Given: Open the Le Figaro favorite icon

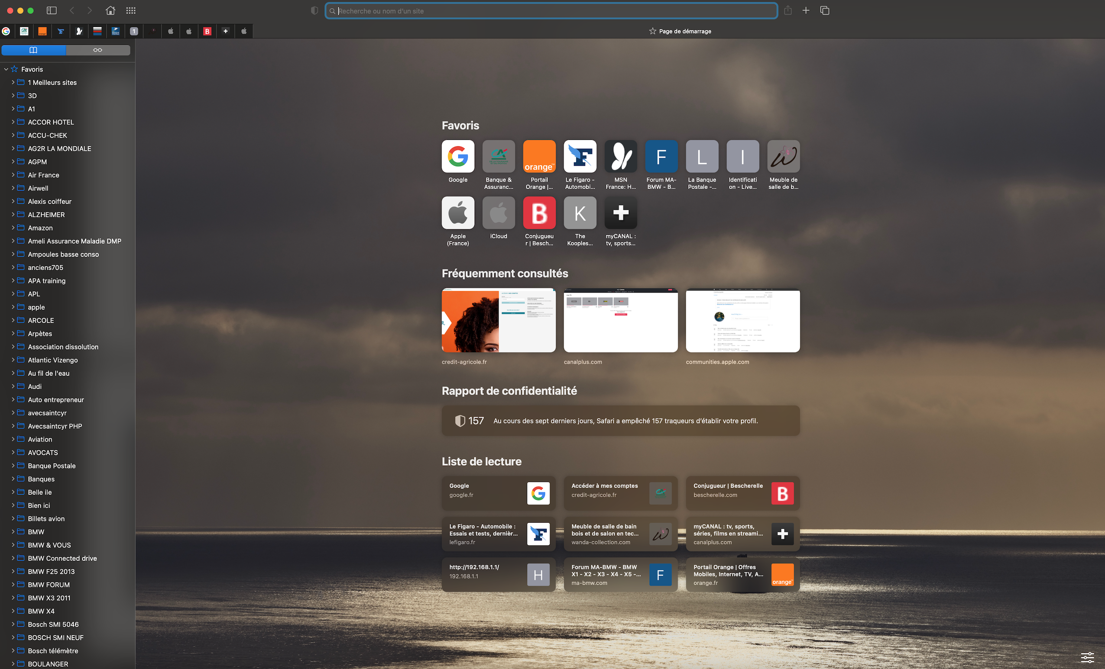Looking at the screenshot, I should pyautogui.click(x=580, y=156).
